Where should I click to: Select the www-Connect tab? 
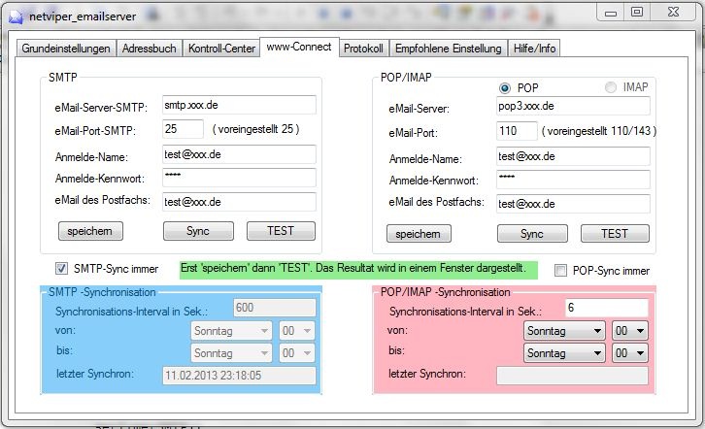[x=299, y=47]
